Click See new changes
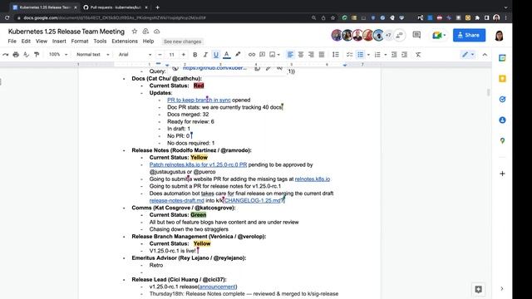 click(182, 42)
